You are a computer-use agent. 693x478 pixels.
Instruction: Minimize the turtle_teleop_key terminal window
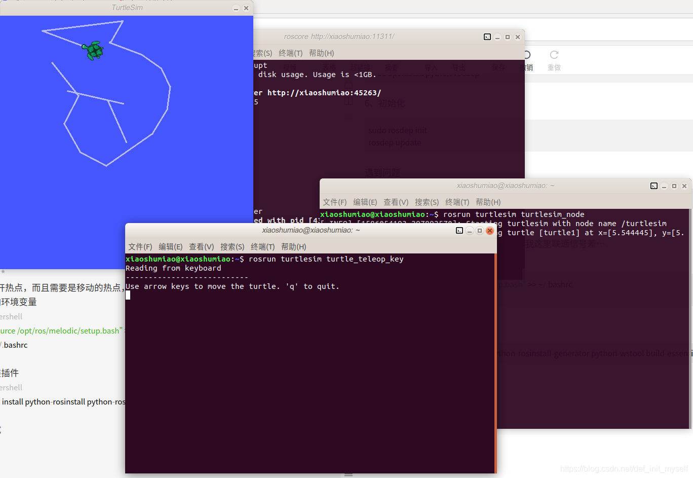[470, 231]
